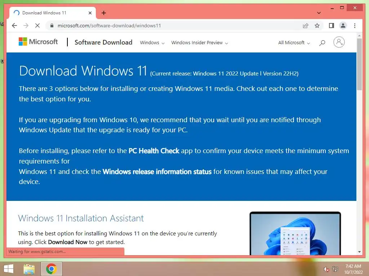Click the Current release Version 22H2 text

[x=224, y=73]
